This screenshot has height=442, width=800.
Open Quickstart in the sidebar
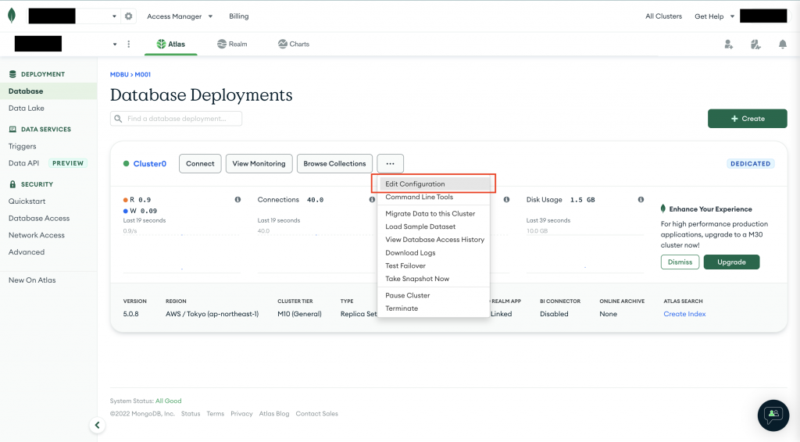click(x=27, y=201)
